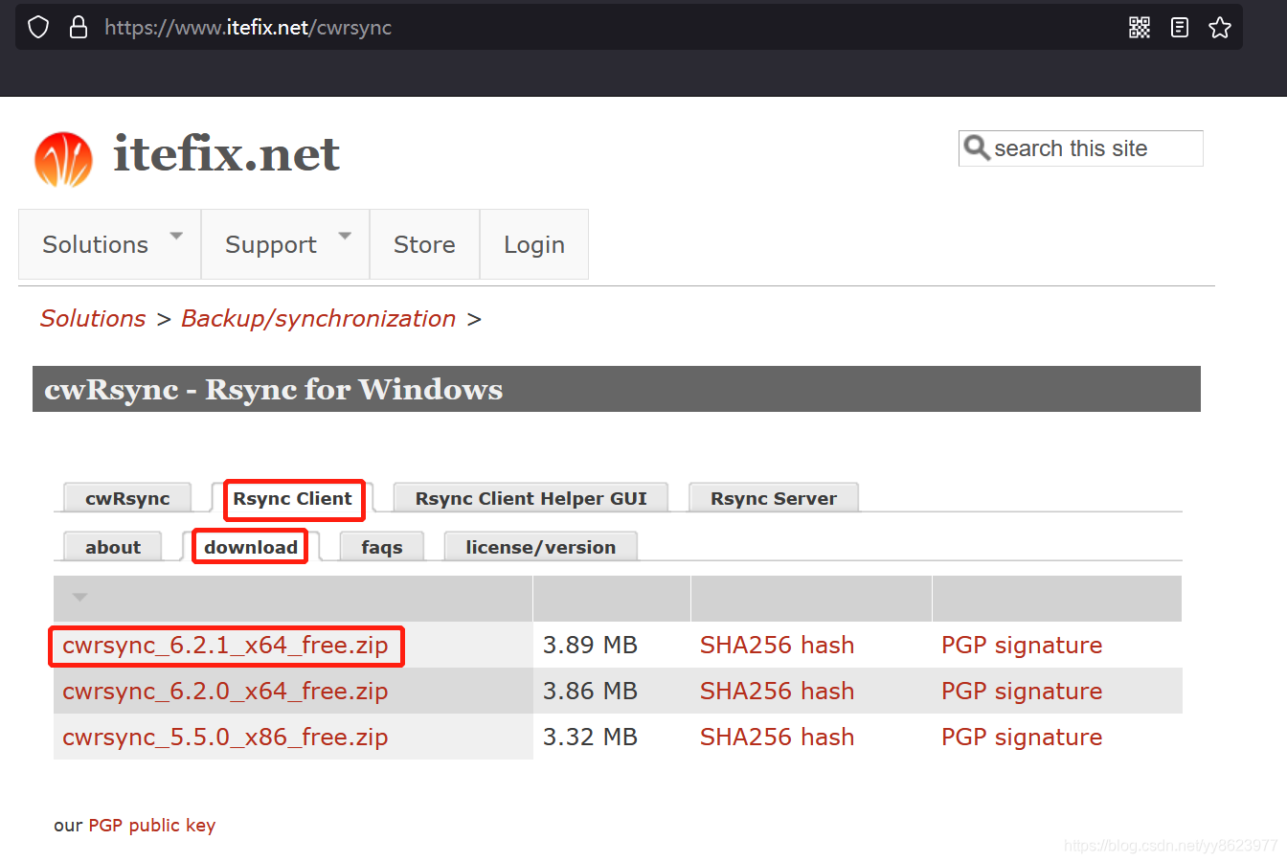Open the license/version tab
Image resolution: width=1287 pixels, height=863 pixels.
pos(540,546)
